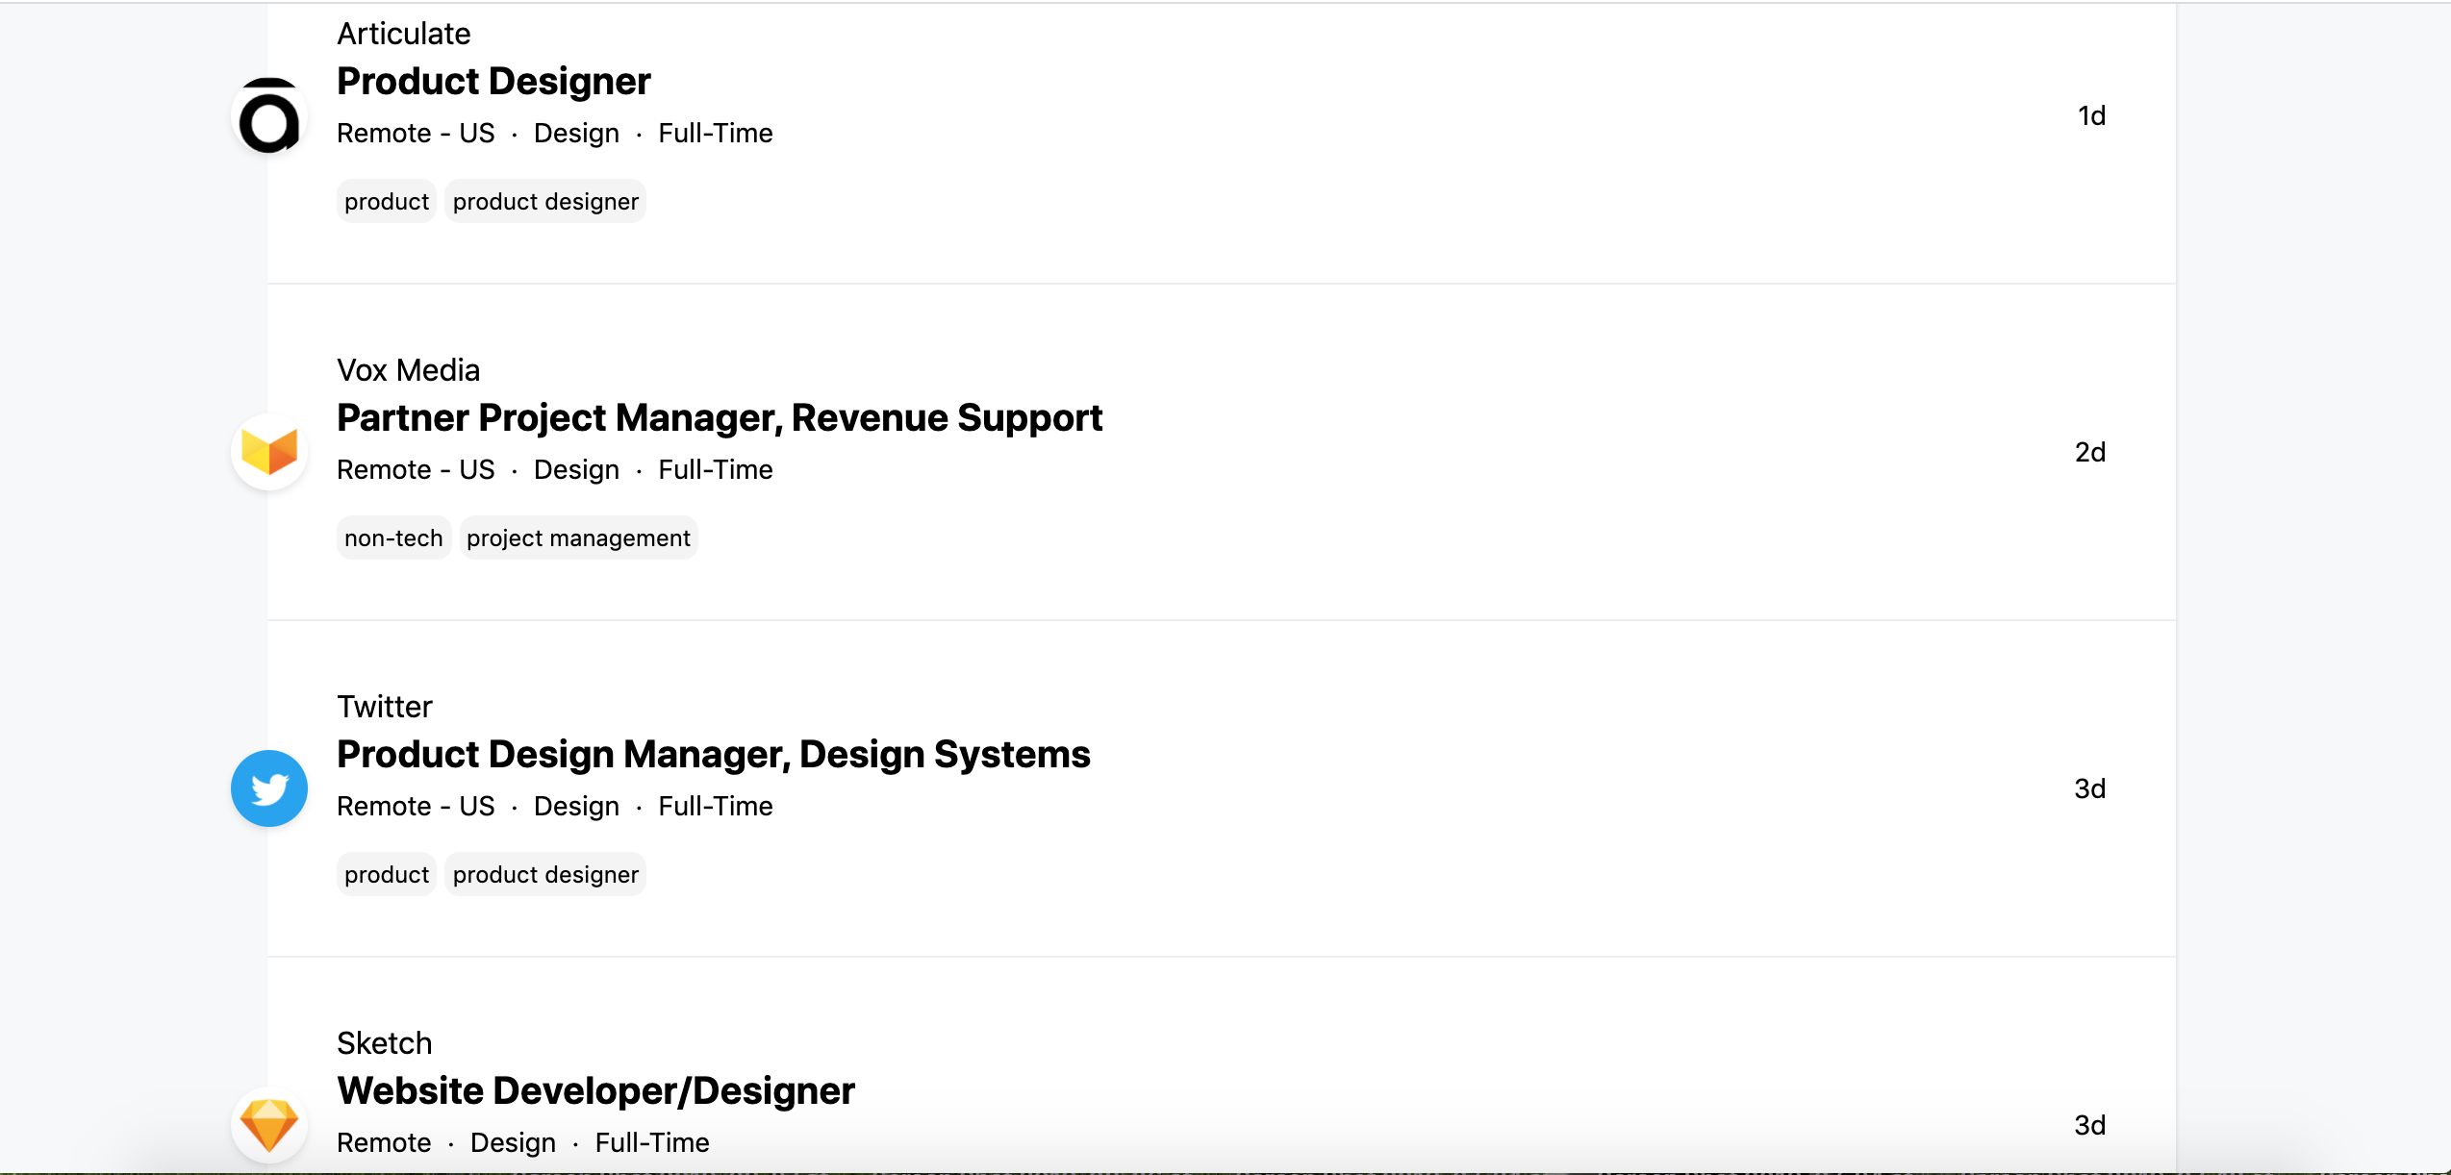Select the 'product' tag under Twitter listing

(387, 875)
